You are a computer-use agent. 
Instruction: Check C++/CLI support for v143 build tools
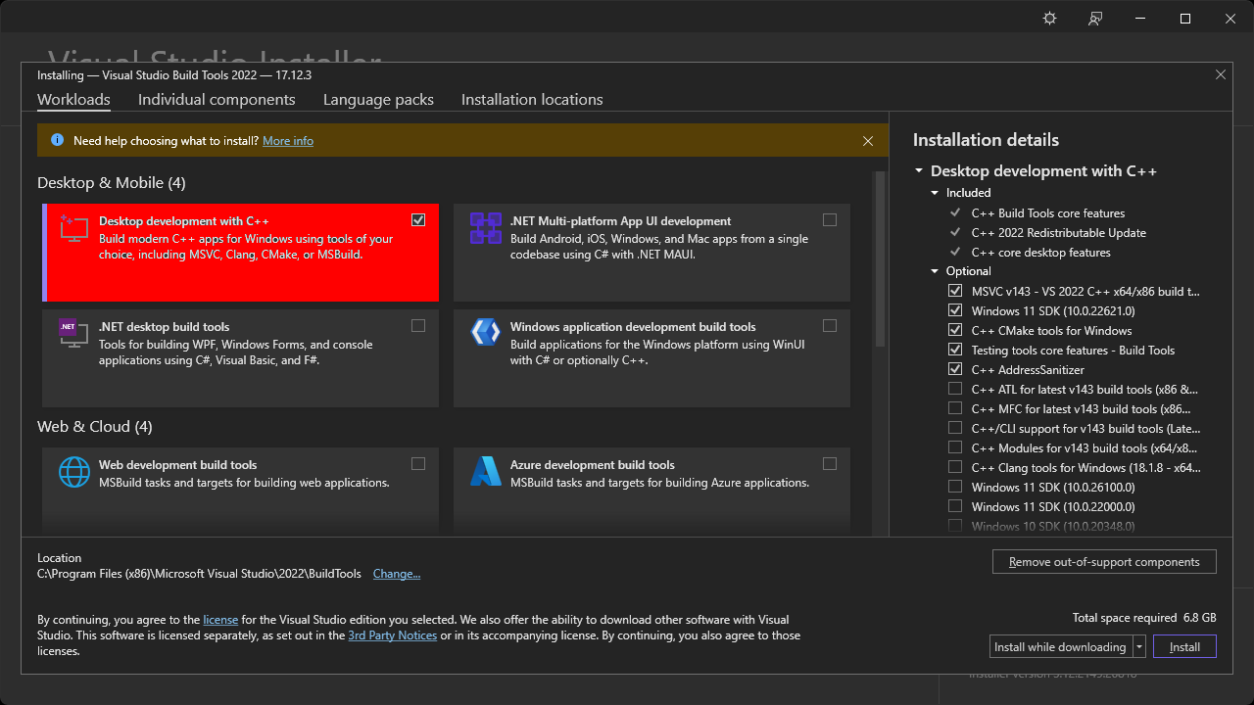(x=955, y=428)
